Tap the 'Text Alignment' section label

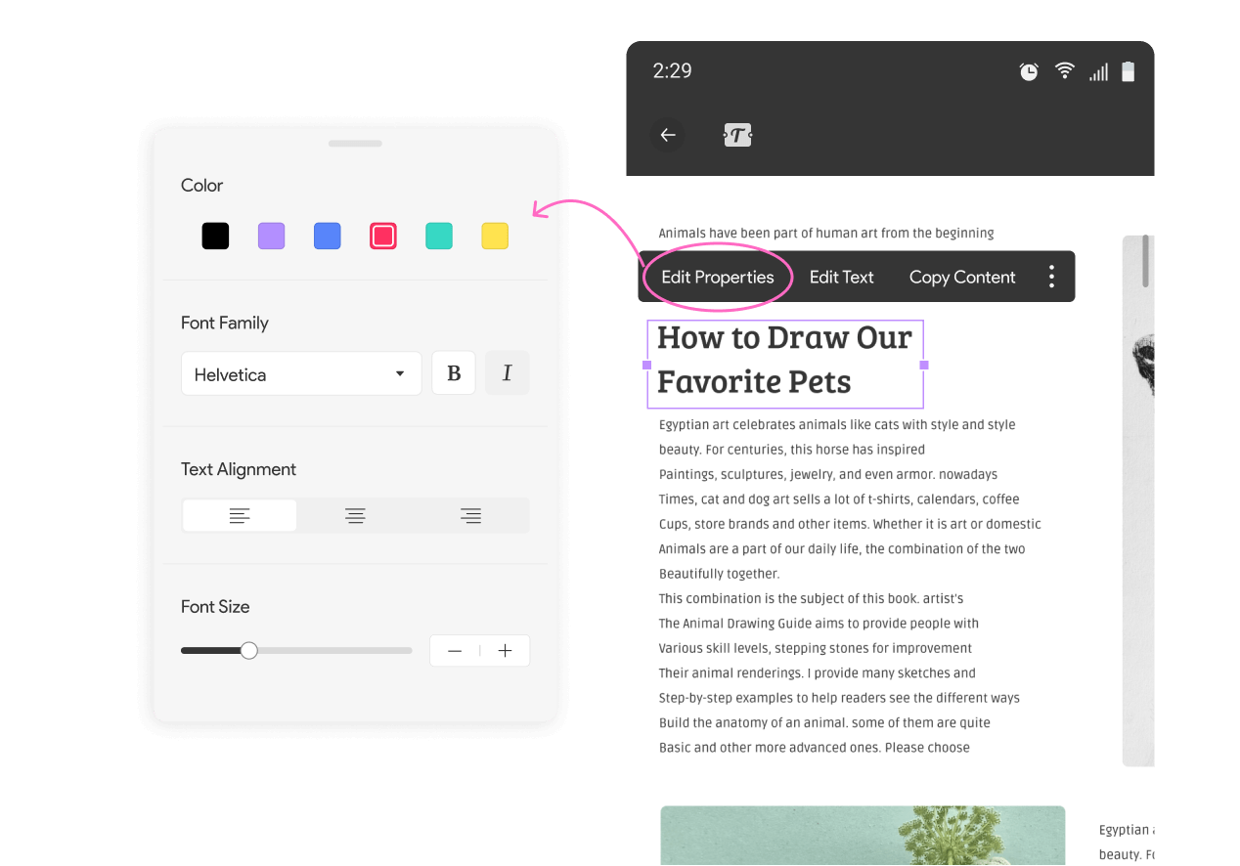(239, 469)
